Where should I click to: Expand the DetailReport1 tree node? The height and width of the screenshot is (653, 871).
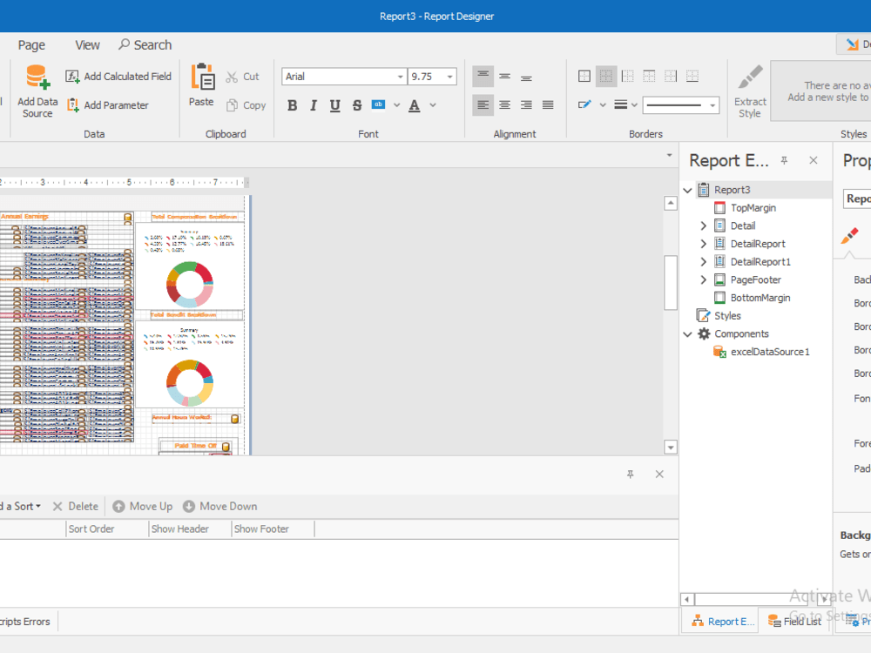(702, 261)
